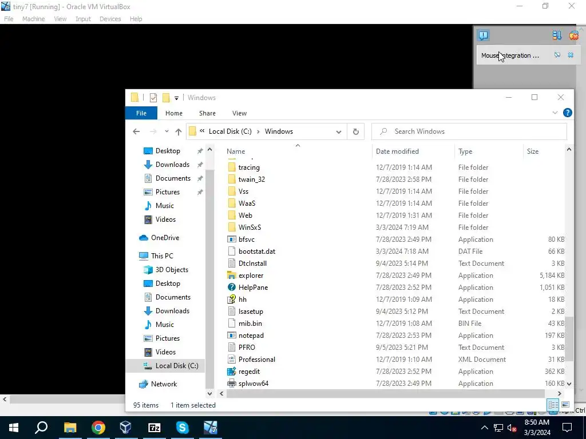Select the hh help application icon

pyautogui.click(x=232, y=300)
